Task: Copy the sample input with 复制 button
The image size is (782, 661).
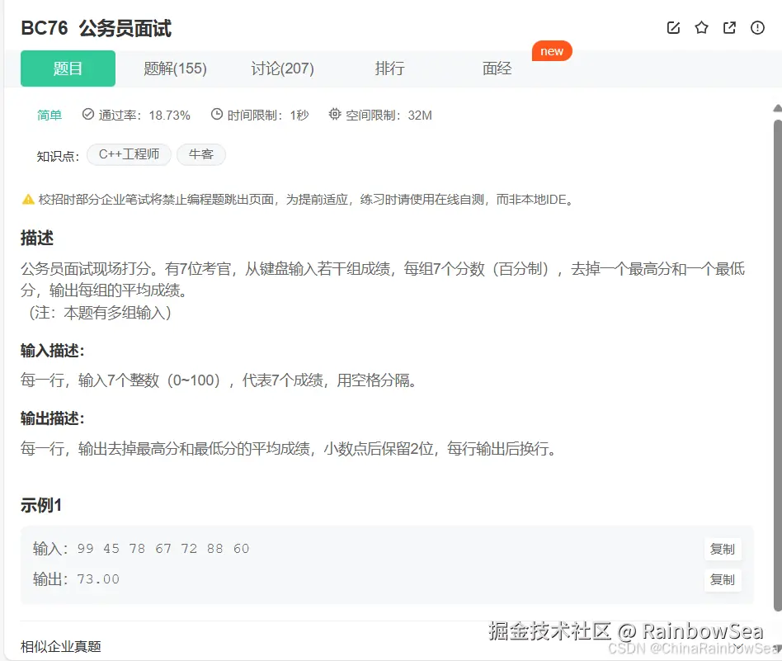Action: [722, 549]
